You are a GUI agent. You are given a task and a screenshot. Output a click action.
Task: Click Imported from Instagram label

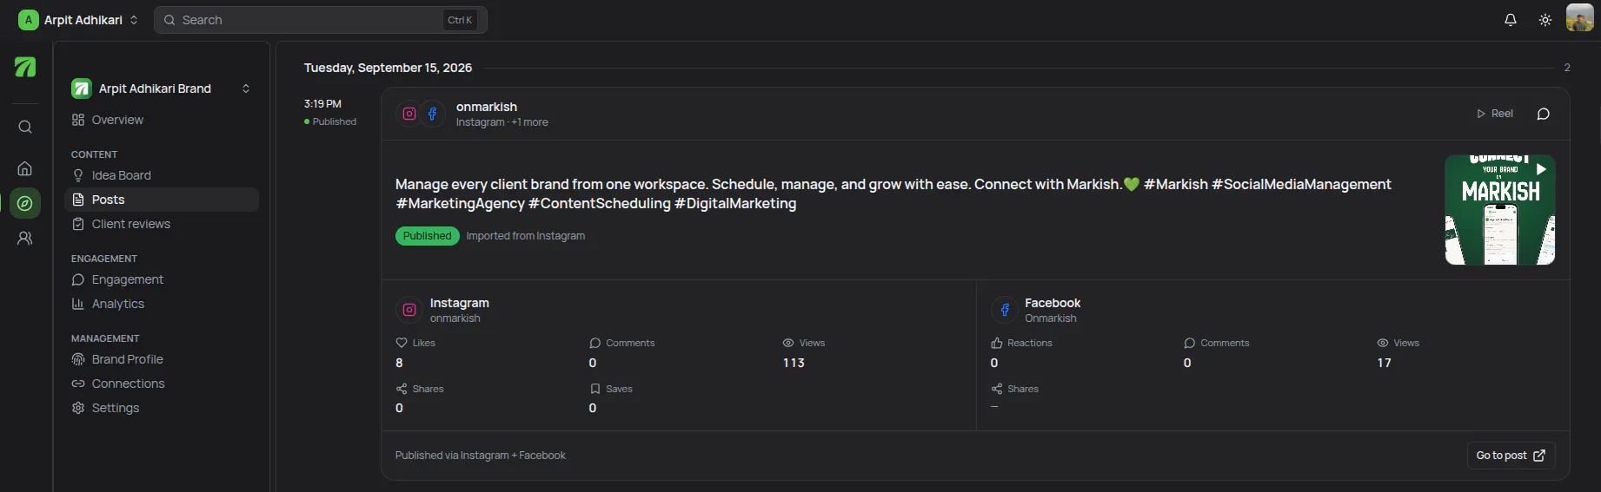click(x=525, y=236)
